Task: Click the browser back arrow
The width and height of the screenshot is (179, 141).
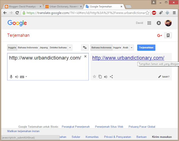Action: click(x=5, y=13)
